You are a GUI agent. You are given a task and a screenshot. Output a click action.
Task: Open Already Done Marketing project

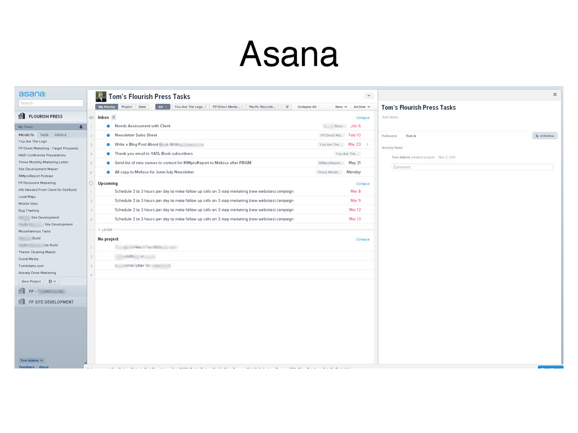(x=37, y=273)
